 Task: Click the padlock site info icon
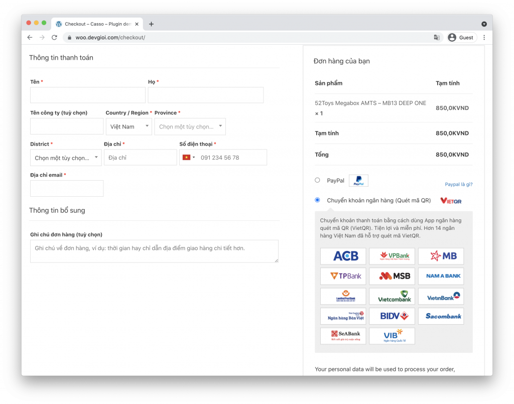[69, 38]
